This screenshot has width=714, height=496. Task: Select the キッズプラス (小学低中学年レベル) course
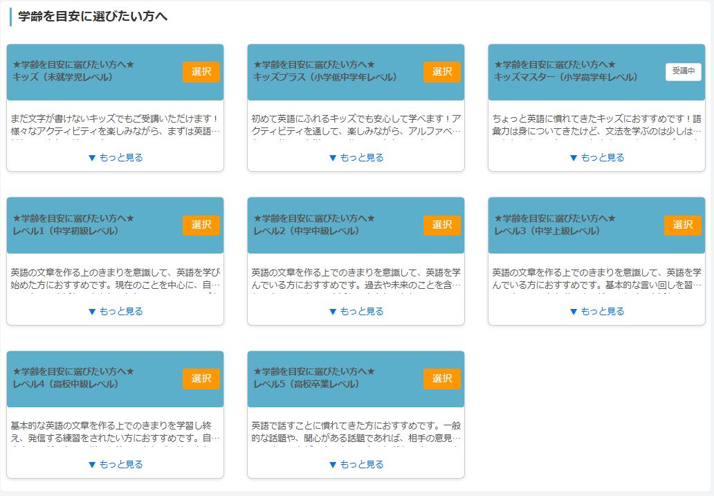(441, 72)
